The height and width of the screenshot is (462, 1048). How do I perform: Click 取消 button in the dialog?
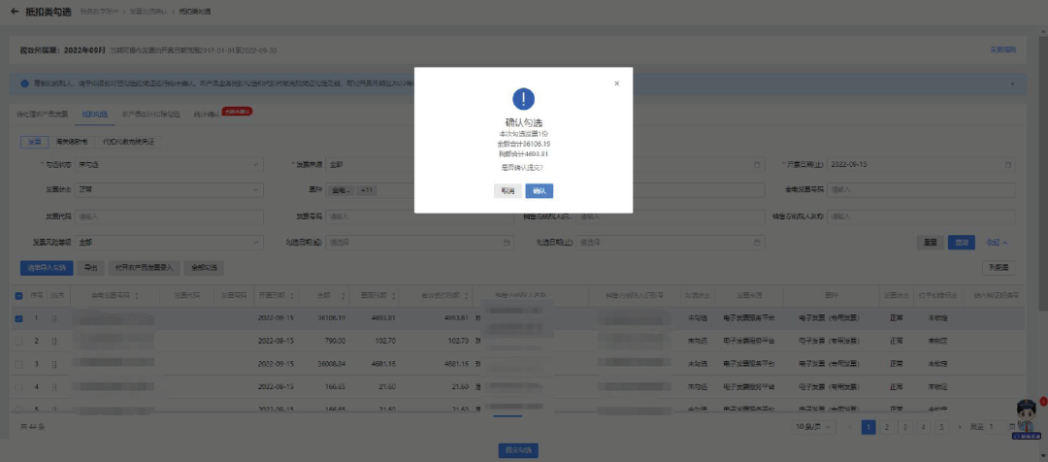507,191
